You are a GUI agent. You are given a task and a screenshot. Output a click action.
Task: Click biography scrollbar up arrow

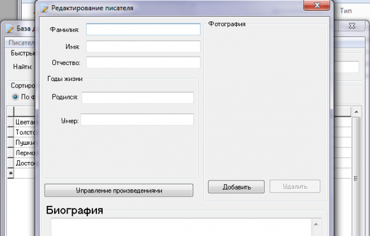316,224
